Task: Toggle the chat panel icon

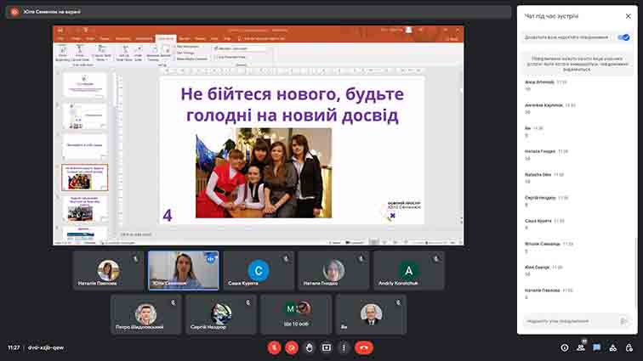Action: 597,347
